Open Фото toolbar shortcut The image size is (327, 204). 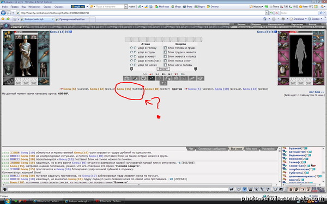(187, 7)
